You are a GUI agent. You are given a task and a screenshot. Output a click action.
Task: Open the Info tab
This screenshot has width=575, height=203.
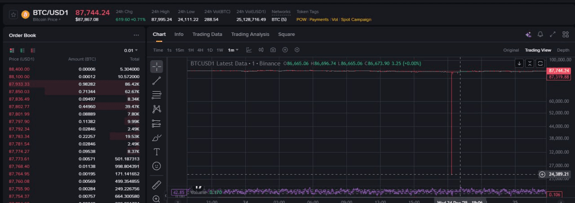[179, 35]
